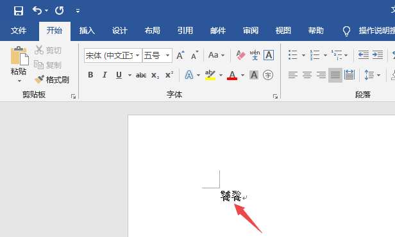
Task: Open Customize Quick Access Toolbar menu
Action: click(78, 11)
